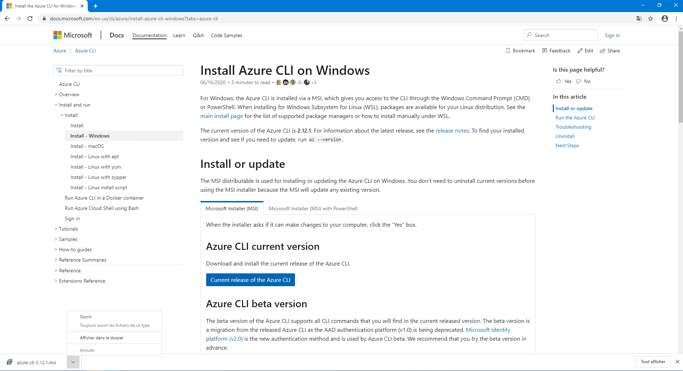The width and height of the screenshot is (683, 371).
Task: Click the Share icon
Action: pyautogui.click(x=603, y=51)
